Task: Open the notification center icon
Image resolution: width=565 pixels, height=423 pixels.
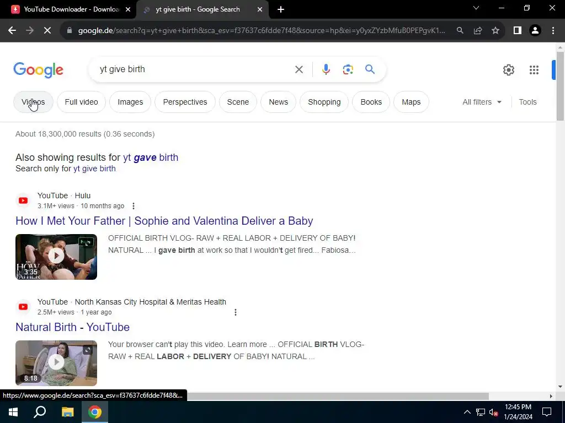Action: point(547,412)
